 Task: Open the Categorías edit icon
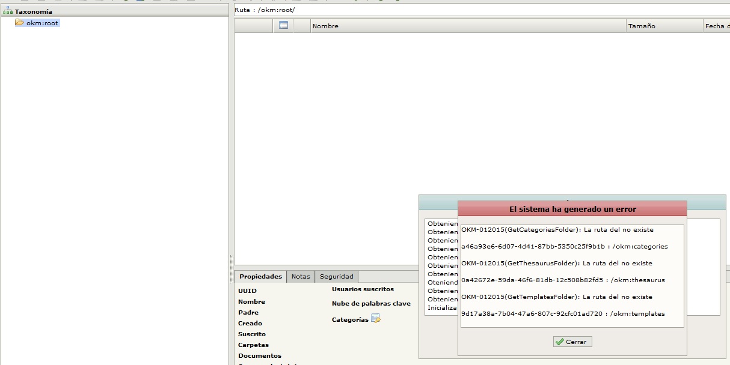pos(376,319)
